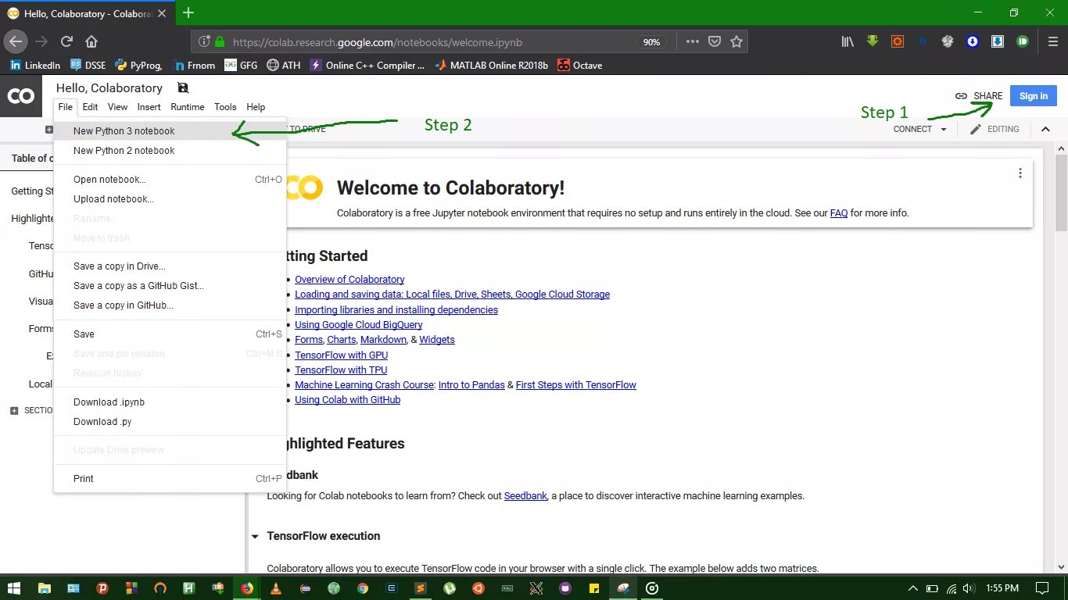Screen dimensions: 1068x600
Task: Choose Download .ipynb
Action: click(x=170, y=402)
